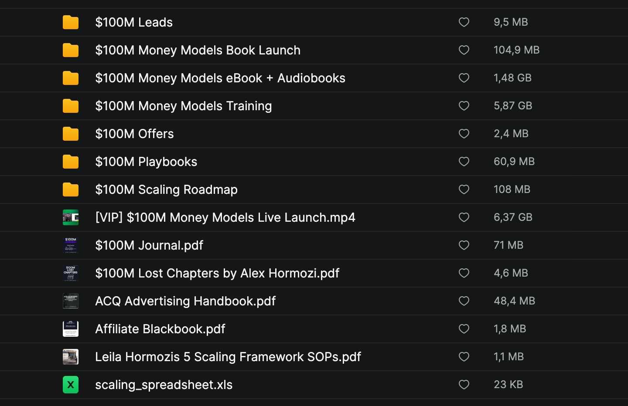Select the Affiliate Blackbook.pdf filename
Image resolution: width=628 pixels, height=406 pixels.
160,329
